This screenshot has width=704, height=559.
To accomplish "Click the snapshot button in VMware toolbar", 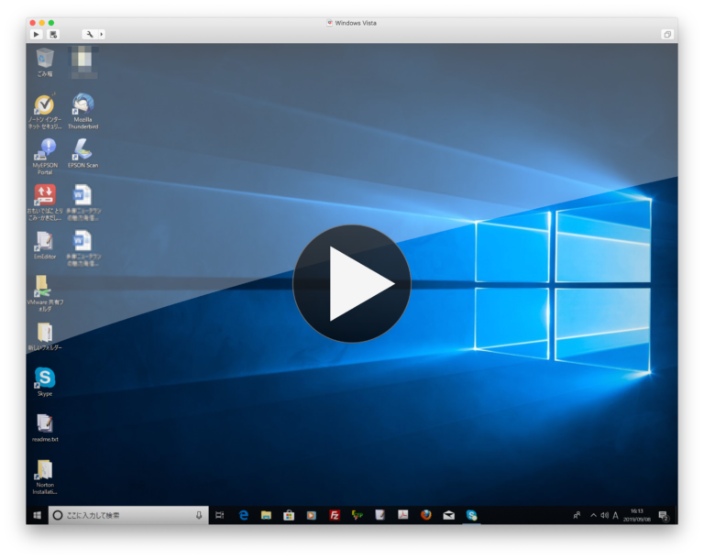I will (x=53, y=34).
